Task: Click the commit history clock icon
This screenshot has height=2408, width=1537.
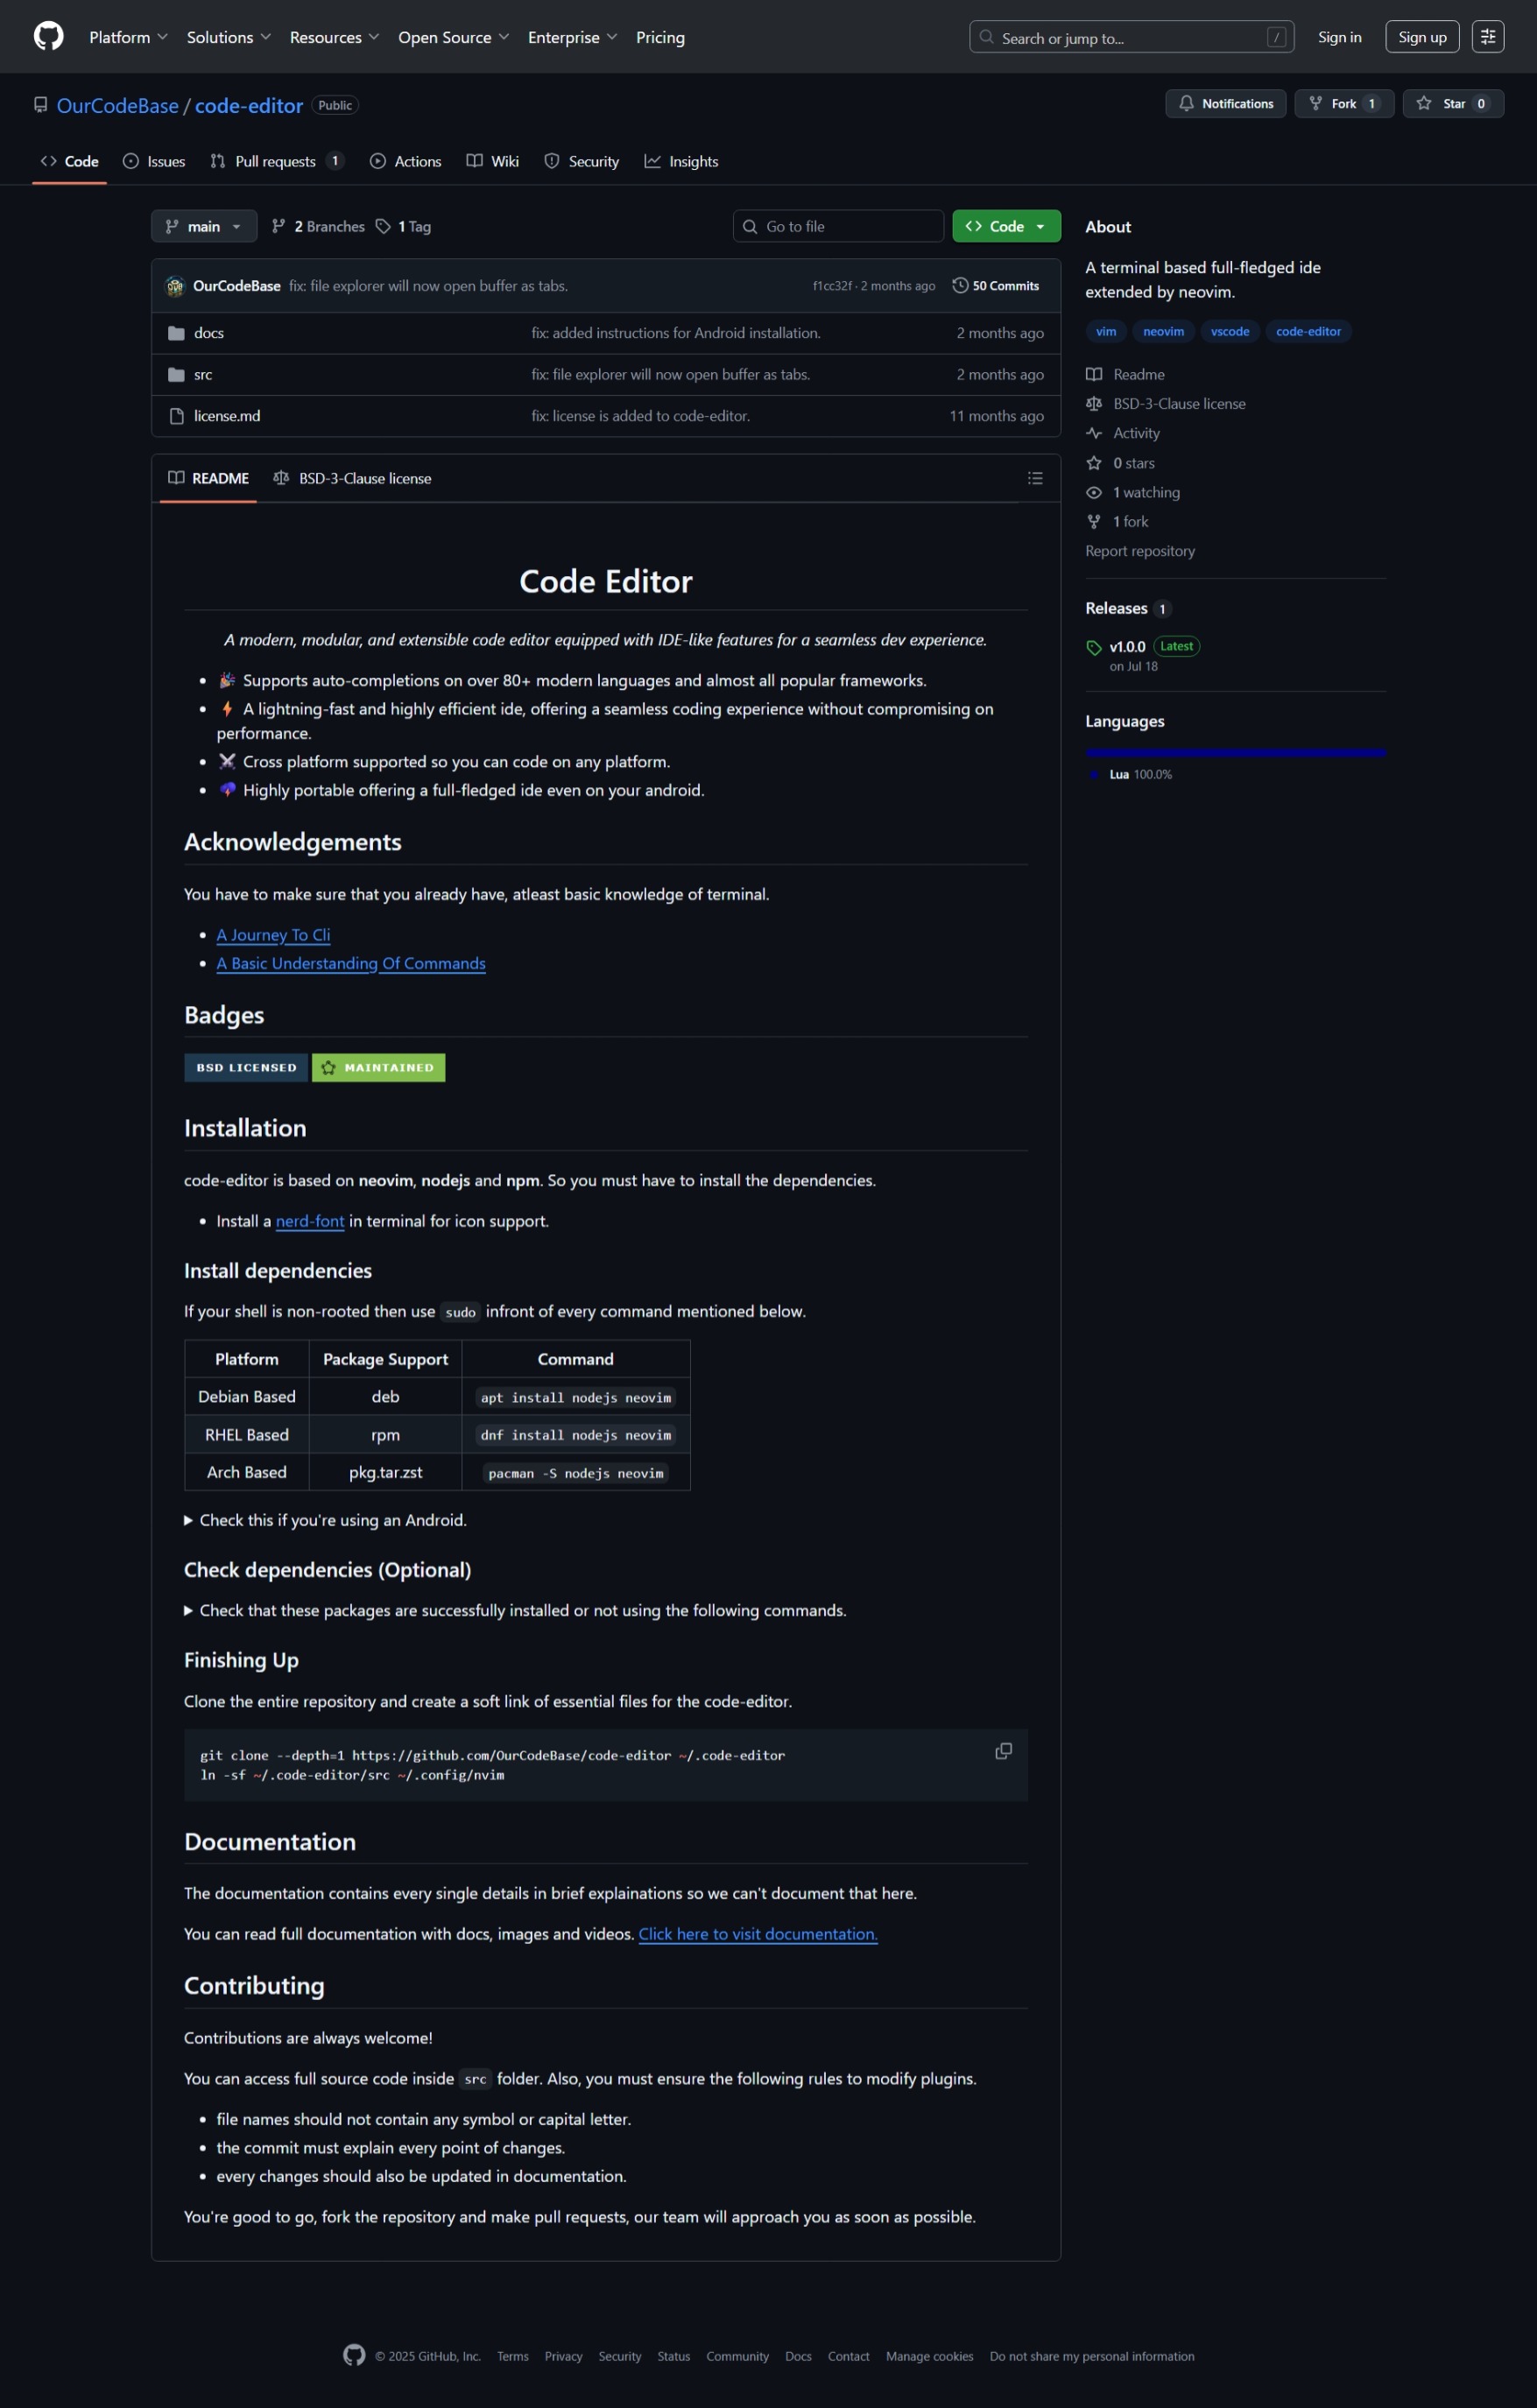Action: pos(960,286)
